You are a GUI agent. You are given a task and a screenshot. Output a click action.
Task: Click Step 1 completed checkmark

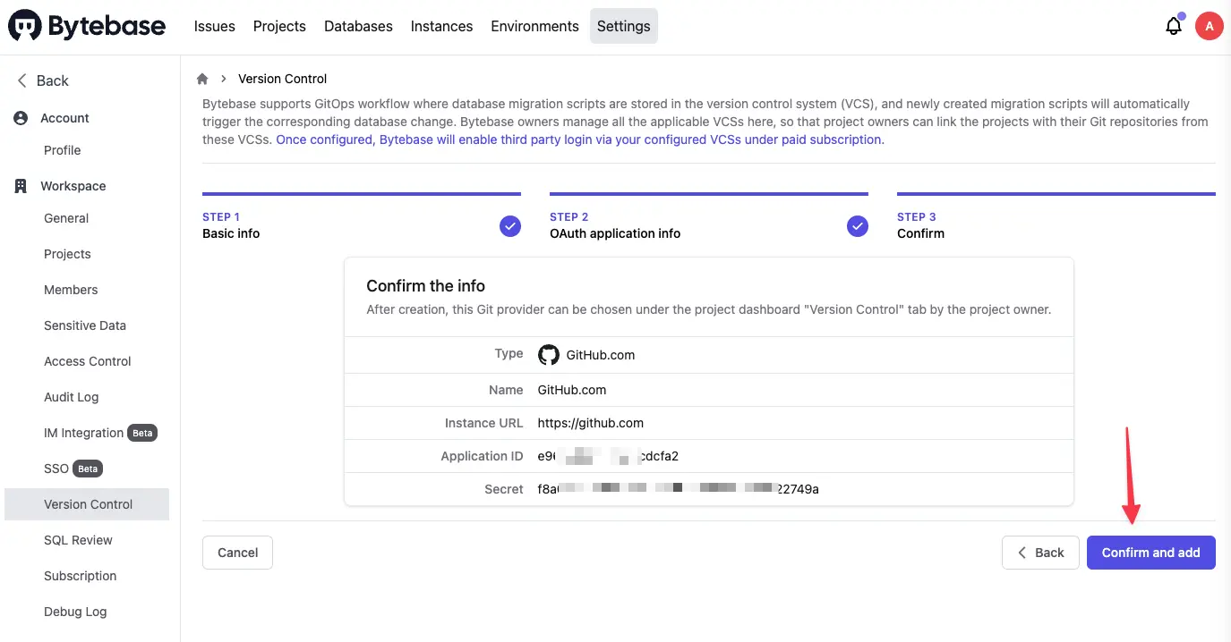(510, 226)
